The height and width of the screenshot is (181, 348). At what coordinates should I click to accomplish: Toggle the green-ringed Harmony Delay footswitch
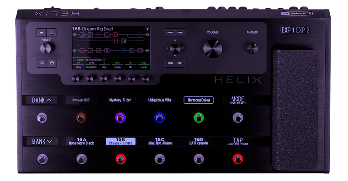click(199, 118)
